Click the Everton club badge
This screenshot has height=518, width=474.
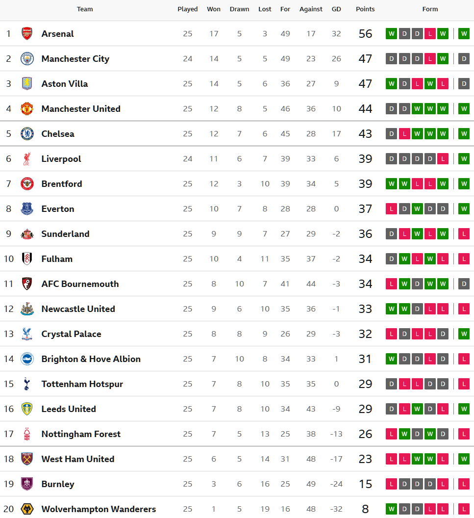pos(27,209)
